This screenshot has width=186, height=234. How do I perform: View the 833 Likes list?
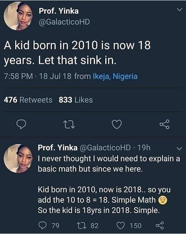click(x=76, y=100)
